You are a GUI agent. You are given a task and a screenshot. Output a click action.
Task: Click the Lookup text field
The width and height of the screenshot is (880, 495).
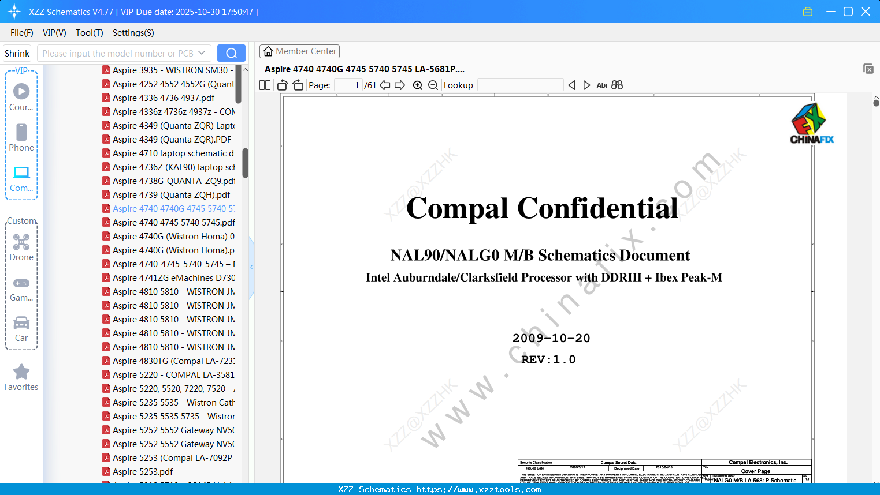(x=521, y=85)
